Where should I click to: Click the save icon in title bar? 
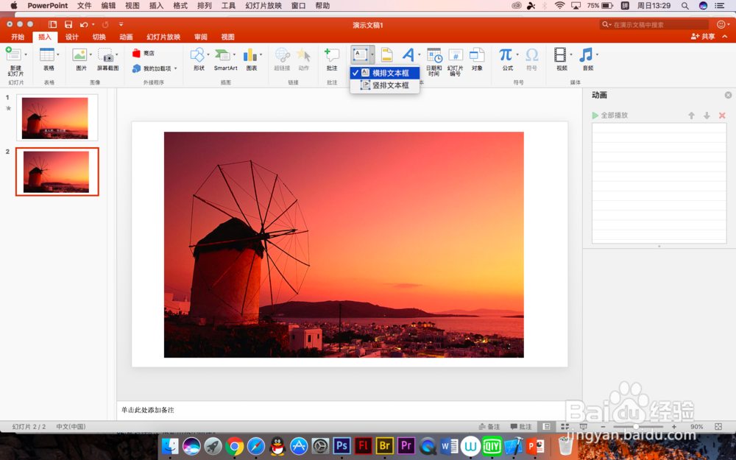pyautogui.click(x=68, y=24)
